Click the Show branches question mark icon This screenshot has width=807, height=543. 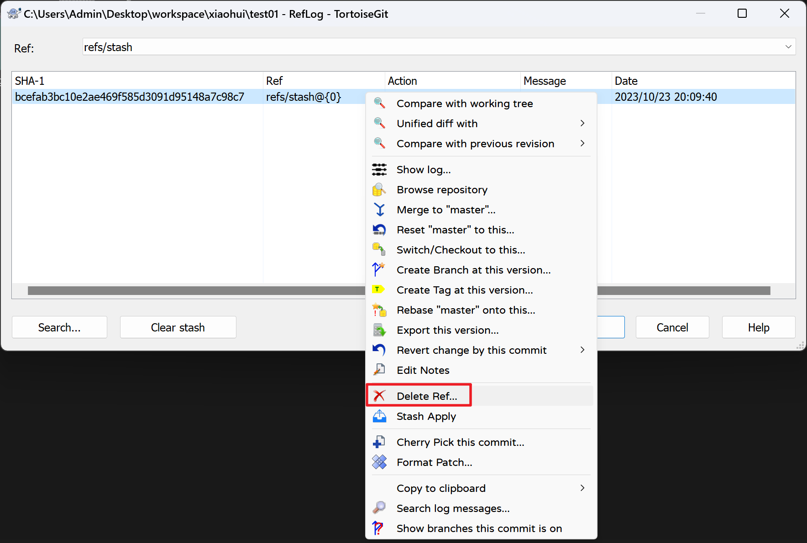point(378,528)
